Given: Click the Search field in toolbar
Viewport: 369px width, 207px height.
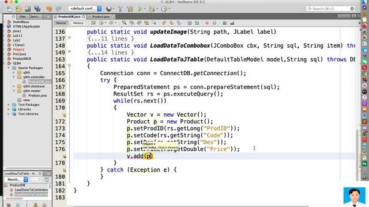Looking at the screenshot, I should pos(330,9).
